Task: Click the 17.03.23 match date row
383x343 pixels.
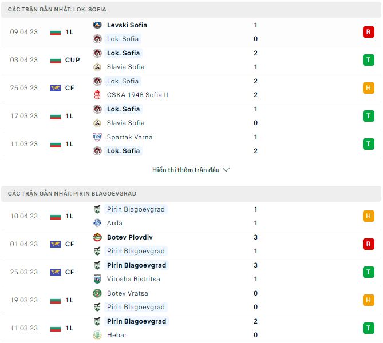Action: 24,116
